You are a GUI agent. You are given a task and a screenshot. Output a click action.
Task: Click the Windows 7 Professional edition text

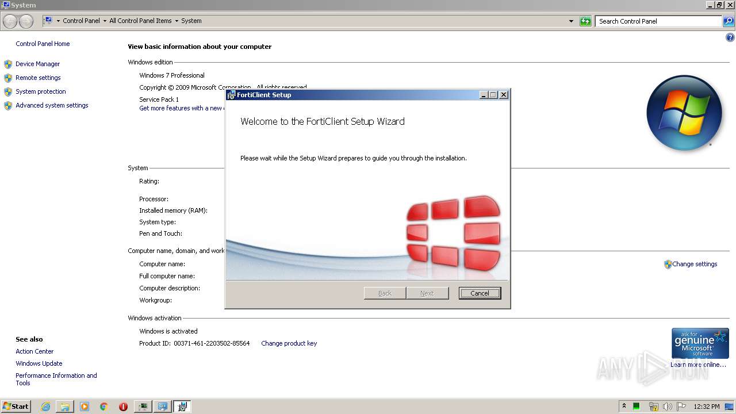172,75
